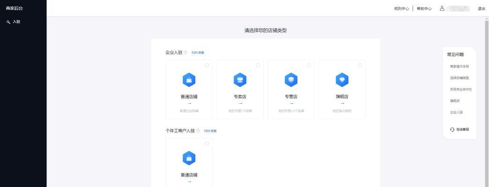Click the 普通店铺 bag icon under 个体工商户入驻
The image size is (489, 187).
189,158
